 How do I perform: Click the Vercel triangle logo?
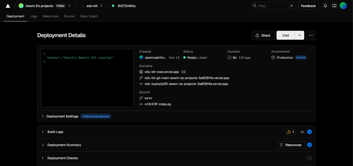tap(8, 6)
